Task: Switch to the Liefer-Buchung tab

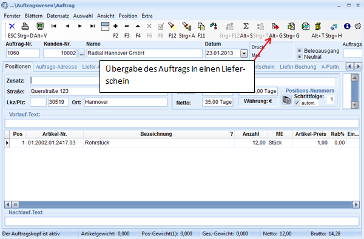Action: [298, 67]
